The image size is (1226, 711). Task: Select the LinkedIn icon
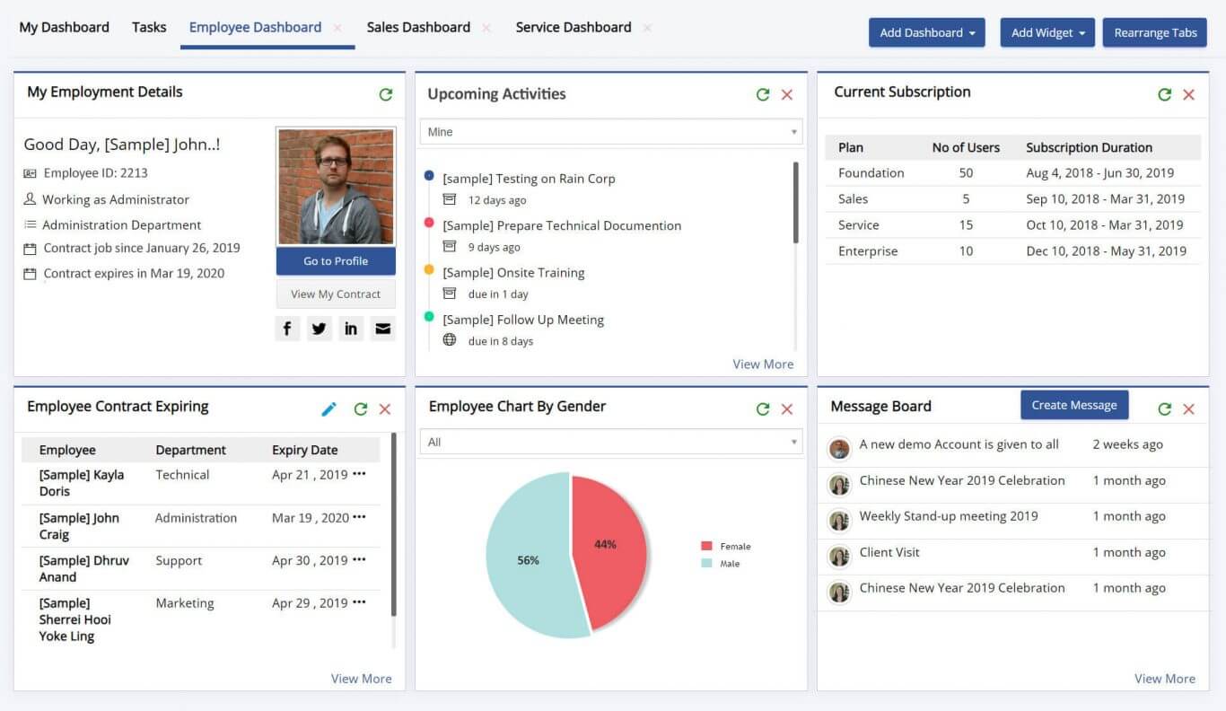351,328
